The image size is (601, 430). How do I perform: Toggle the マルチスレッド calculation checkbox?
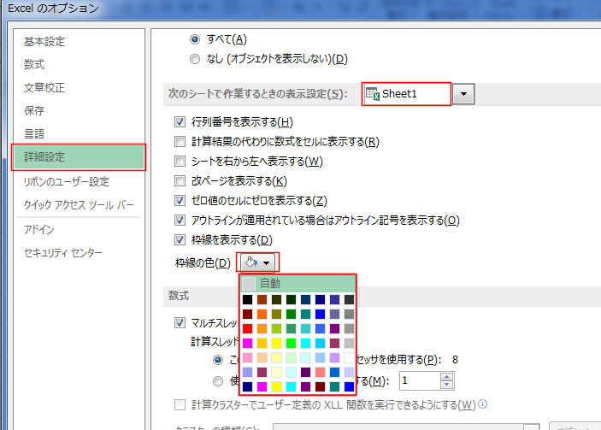180,322
